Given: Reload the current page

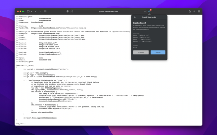Looking at the screenshot, I should point(145,11).
